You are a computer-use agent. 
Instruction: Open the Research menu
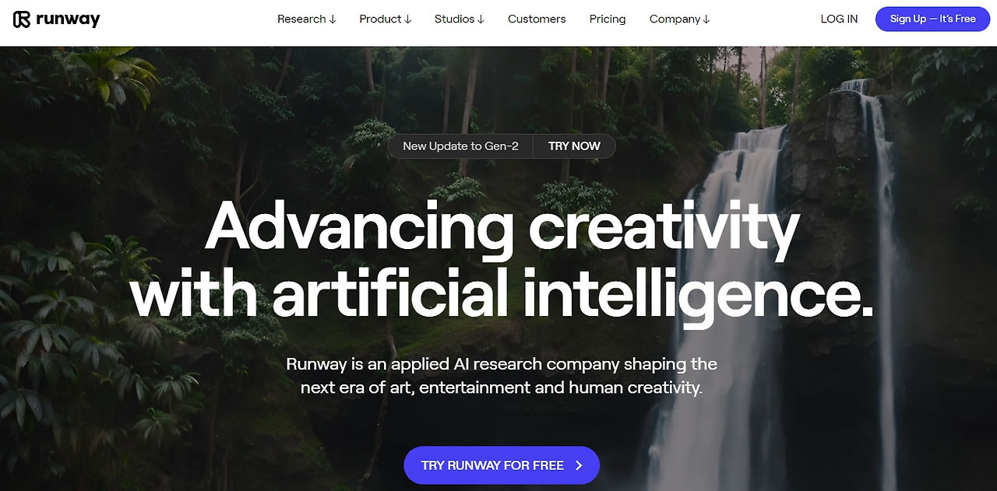click(x=301, y=19)
